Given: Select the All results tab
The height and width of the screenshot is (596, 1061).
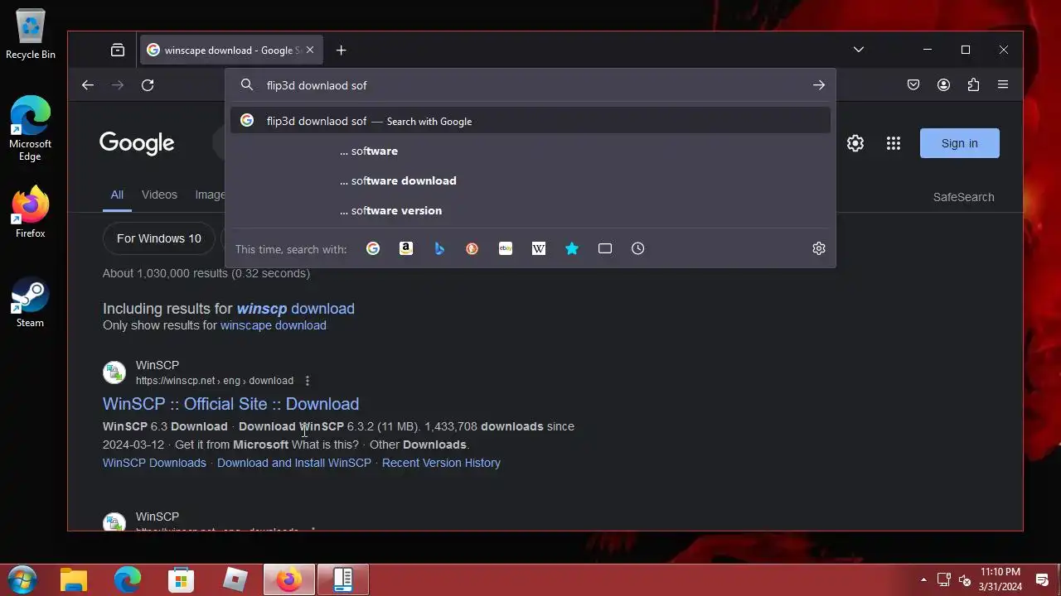Looking at the screenshot, I should coord(117,195).
